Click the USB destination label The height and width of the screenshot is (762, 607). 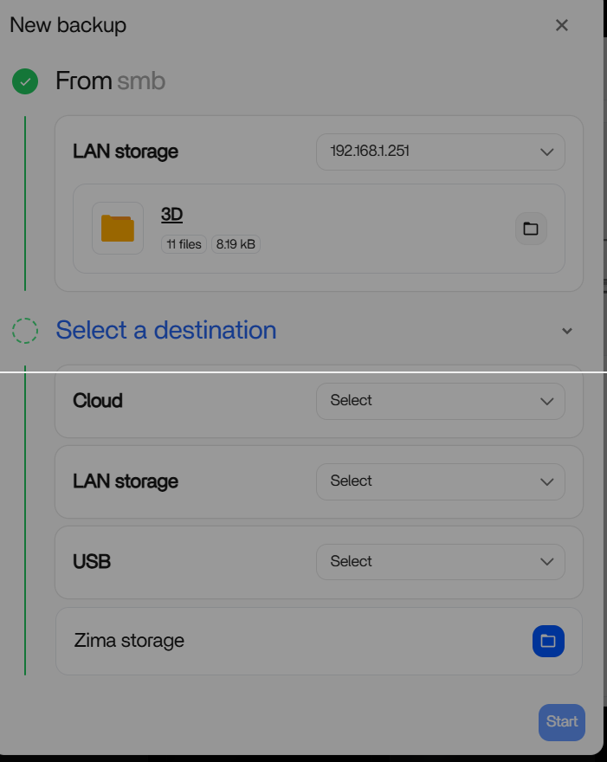pos(92,562)
